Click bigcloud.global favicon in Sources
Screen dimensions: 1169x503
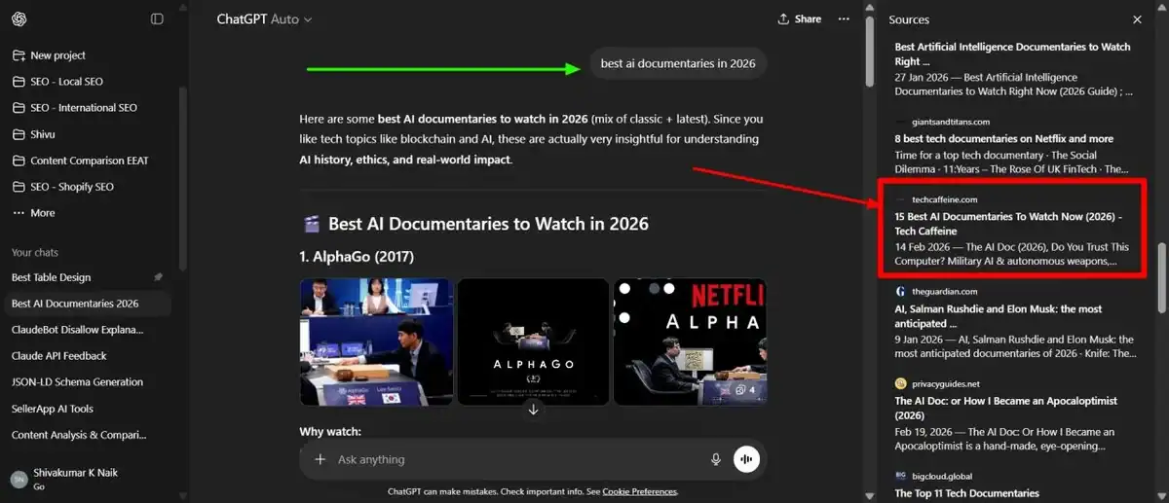tap(901, 476)
